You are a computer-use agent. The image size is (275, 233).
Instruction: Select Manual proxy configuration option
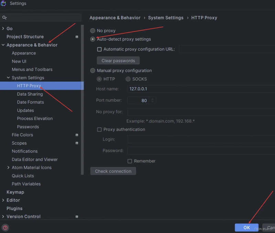coord(92,71)
